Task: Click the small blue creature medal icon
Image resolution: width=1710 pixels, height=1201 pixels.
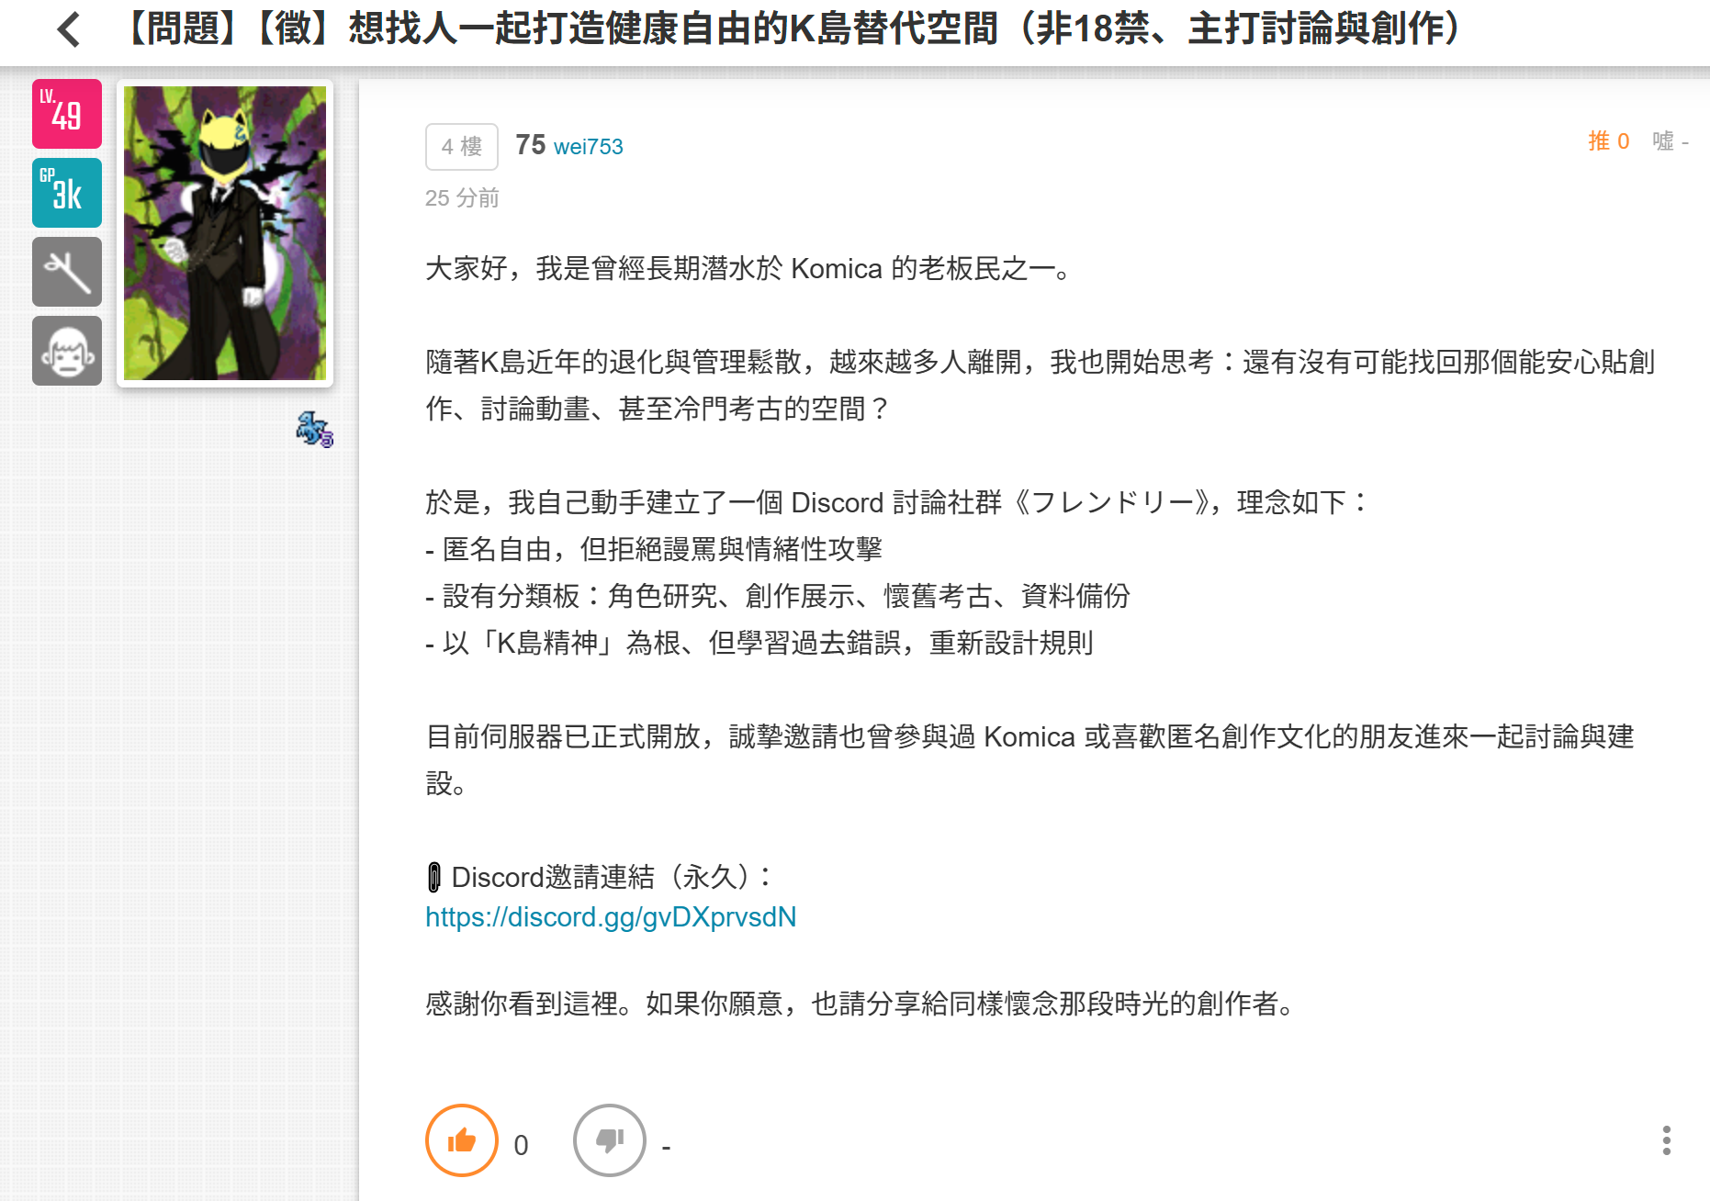Action: pos(315,429)
